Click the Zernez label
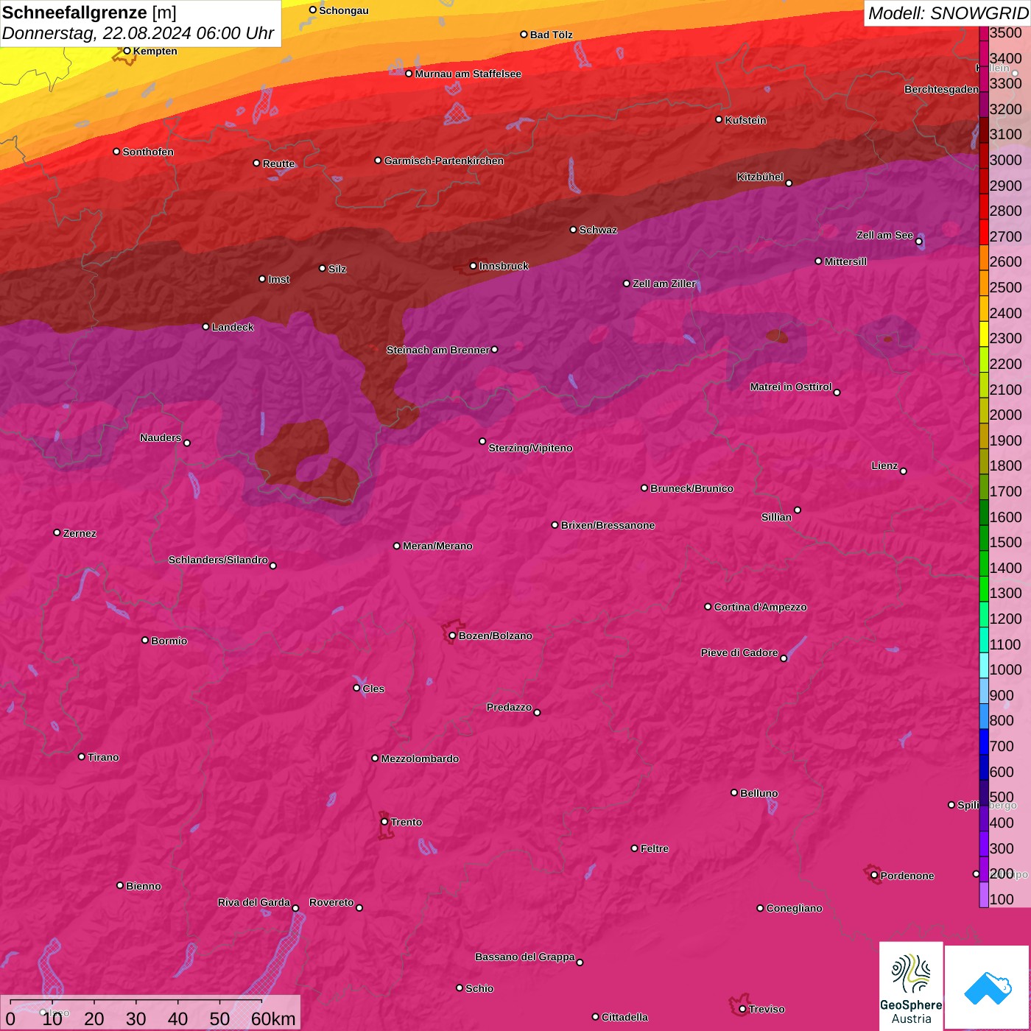The image size is (1031, 1031). click(x=80, y=533)
